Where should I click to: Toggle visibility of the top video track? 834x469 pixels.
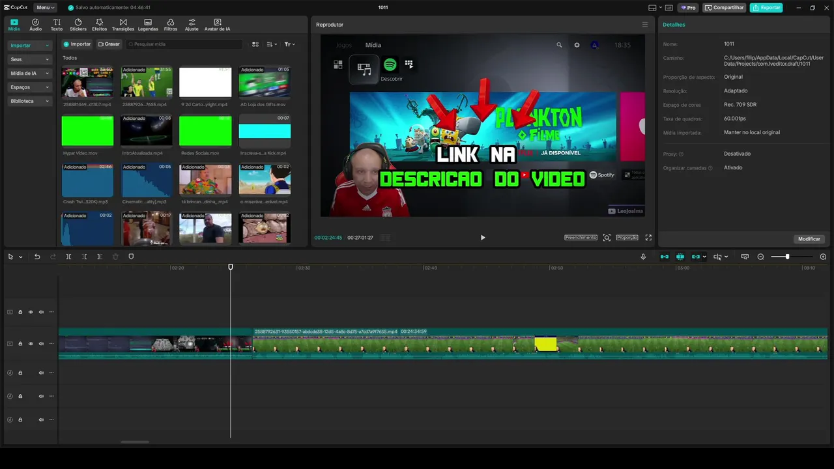31,312
